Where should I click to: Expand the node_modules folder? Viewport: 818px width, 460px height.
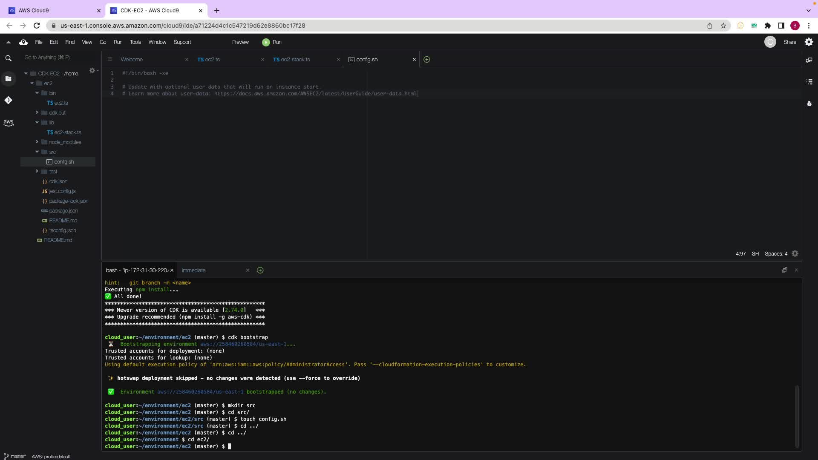37,142
